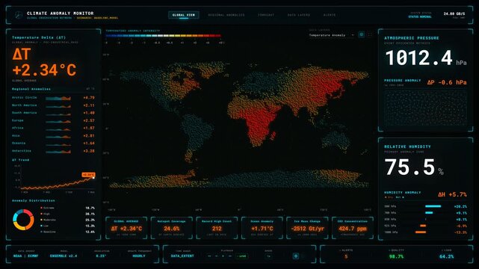Click the Load 64.2% indicator
Image resolution: width=479 pixels, height=269 pixels.
click(x=446, y=256)
